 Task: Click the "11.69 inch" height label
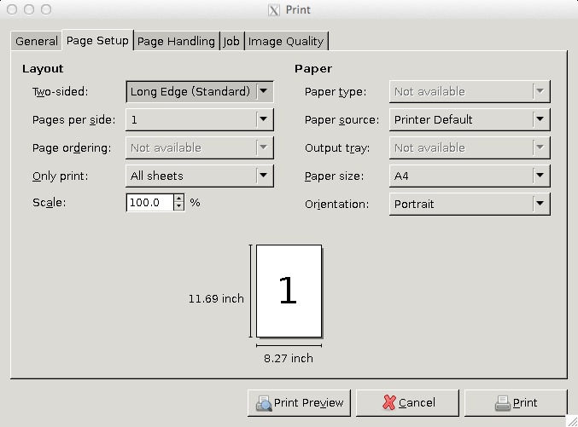coord(216,298)
